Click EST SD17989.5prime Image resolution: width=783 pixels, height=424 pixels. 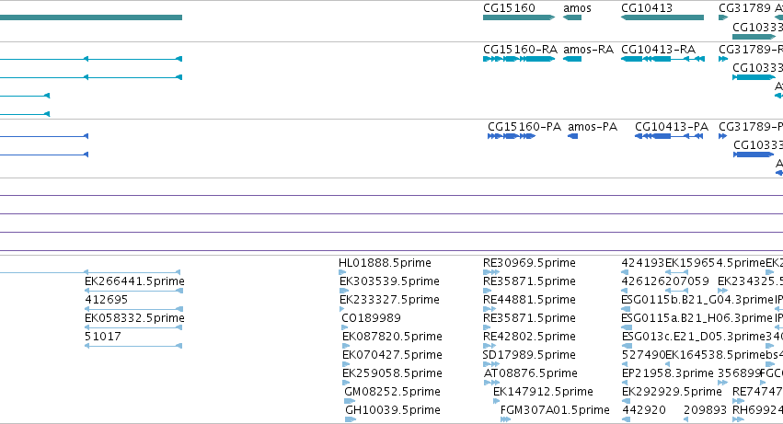click(529, 355)
